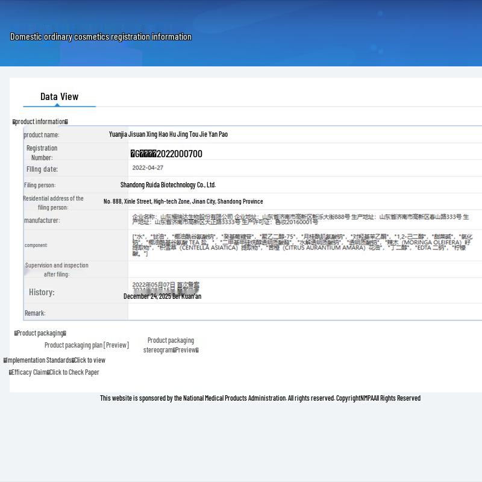482x482 pixels.
Task: Click the page title 'Domestic ordinary cosmetics registration information'
Action: tap(101, 37)
